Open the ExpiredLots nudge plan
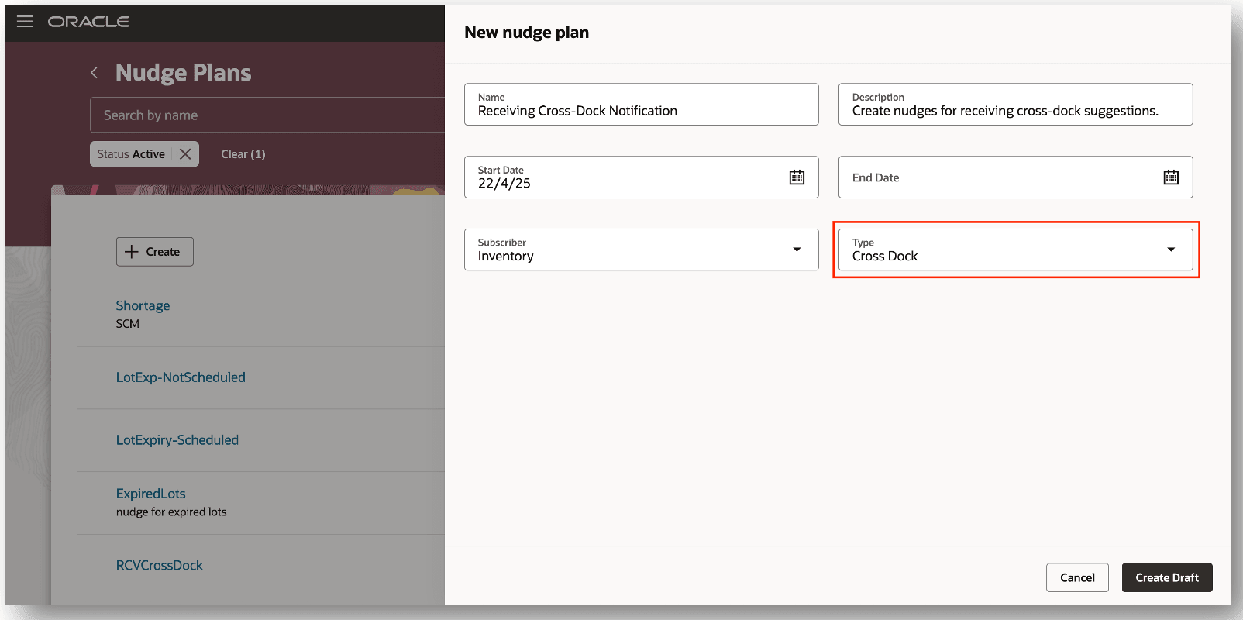This screenshot has width=1243, height=620. click(151, 494)
